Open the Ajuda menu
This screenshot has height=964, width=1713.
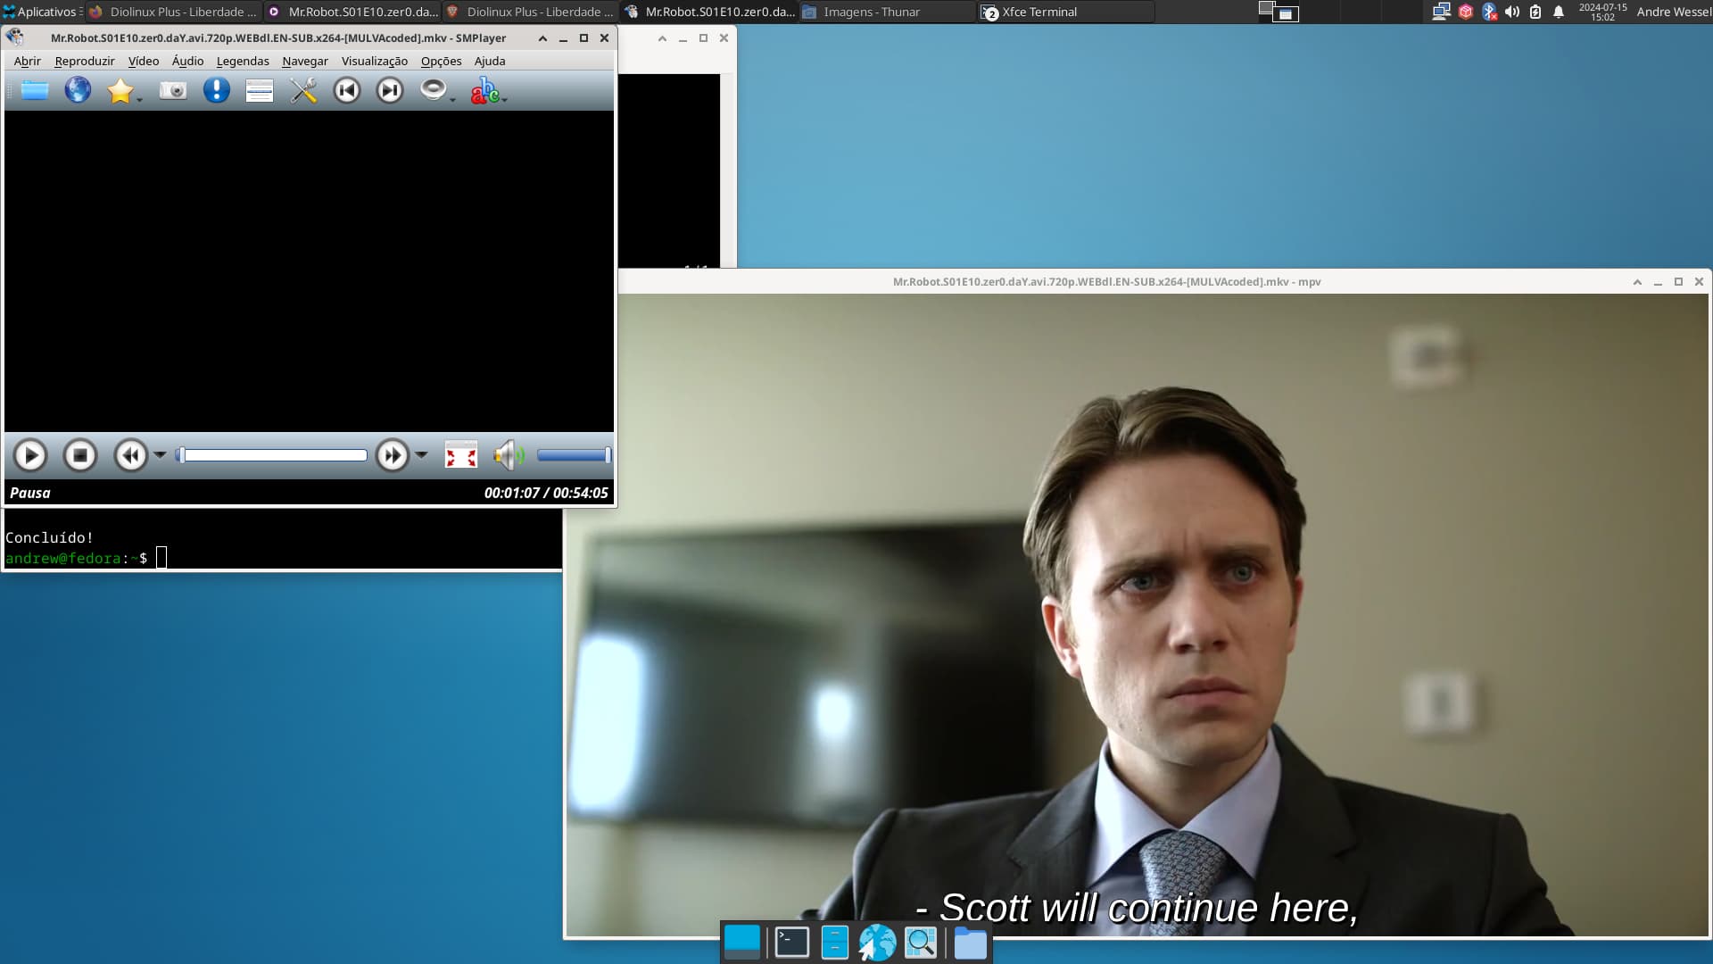[490, 61]
